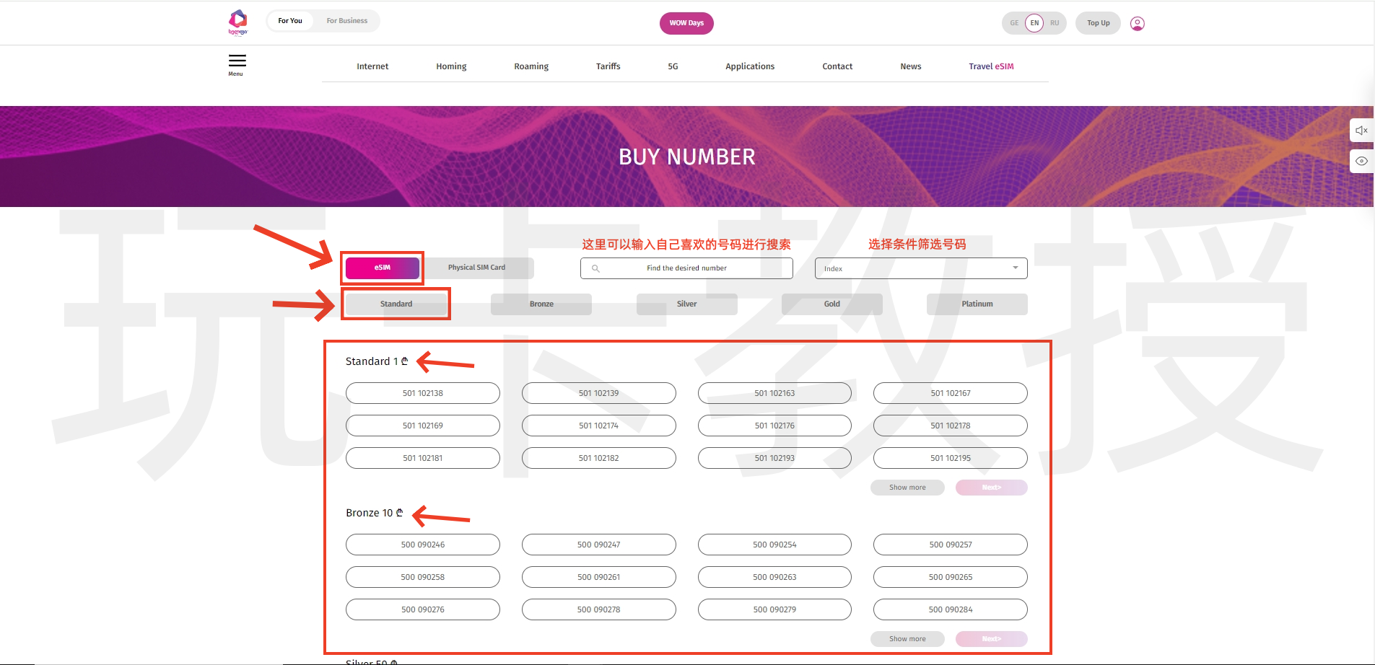Click the search magnifier icon
This screenshot has height=665, width=1375.
(595, 268)
